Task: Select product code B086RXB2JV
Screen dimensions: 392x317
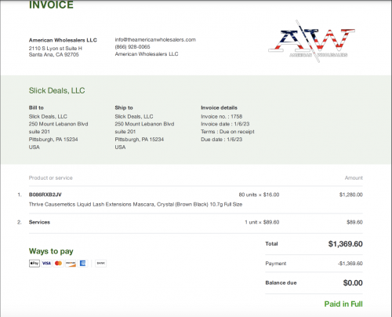Action: tap(45, 195)
